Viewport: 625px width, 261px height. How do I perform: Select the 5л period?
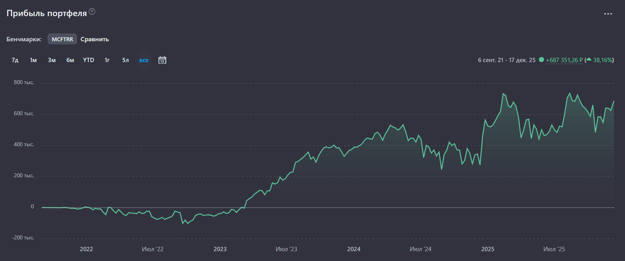[x=125, y=60]
